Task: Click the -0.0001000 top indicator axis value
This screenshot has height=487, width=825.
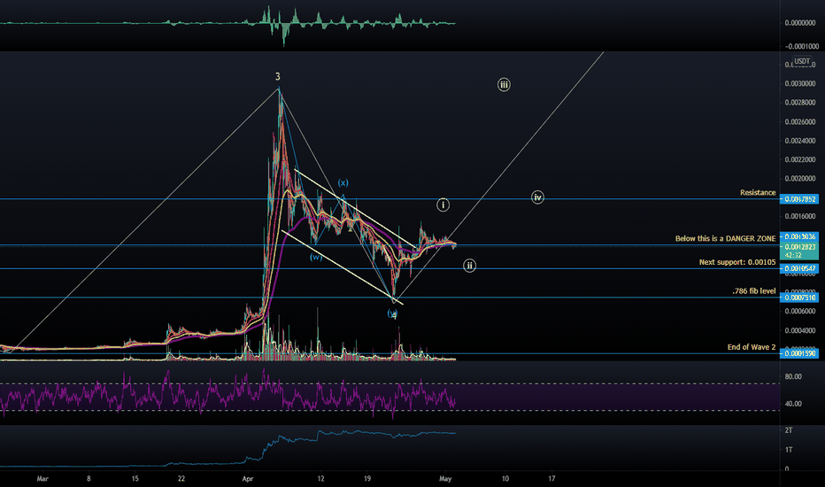Action: [802, 46]
